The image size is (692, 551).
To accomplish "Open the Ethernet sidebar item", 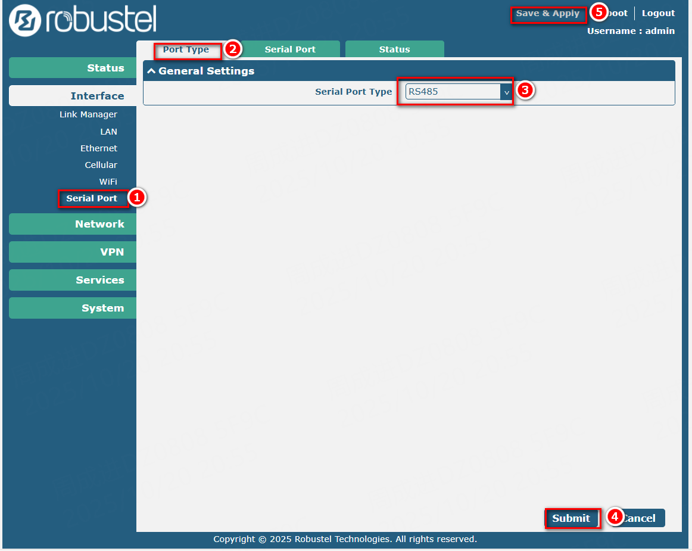I will 99,148.
